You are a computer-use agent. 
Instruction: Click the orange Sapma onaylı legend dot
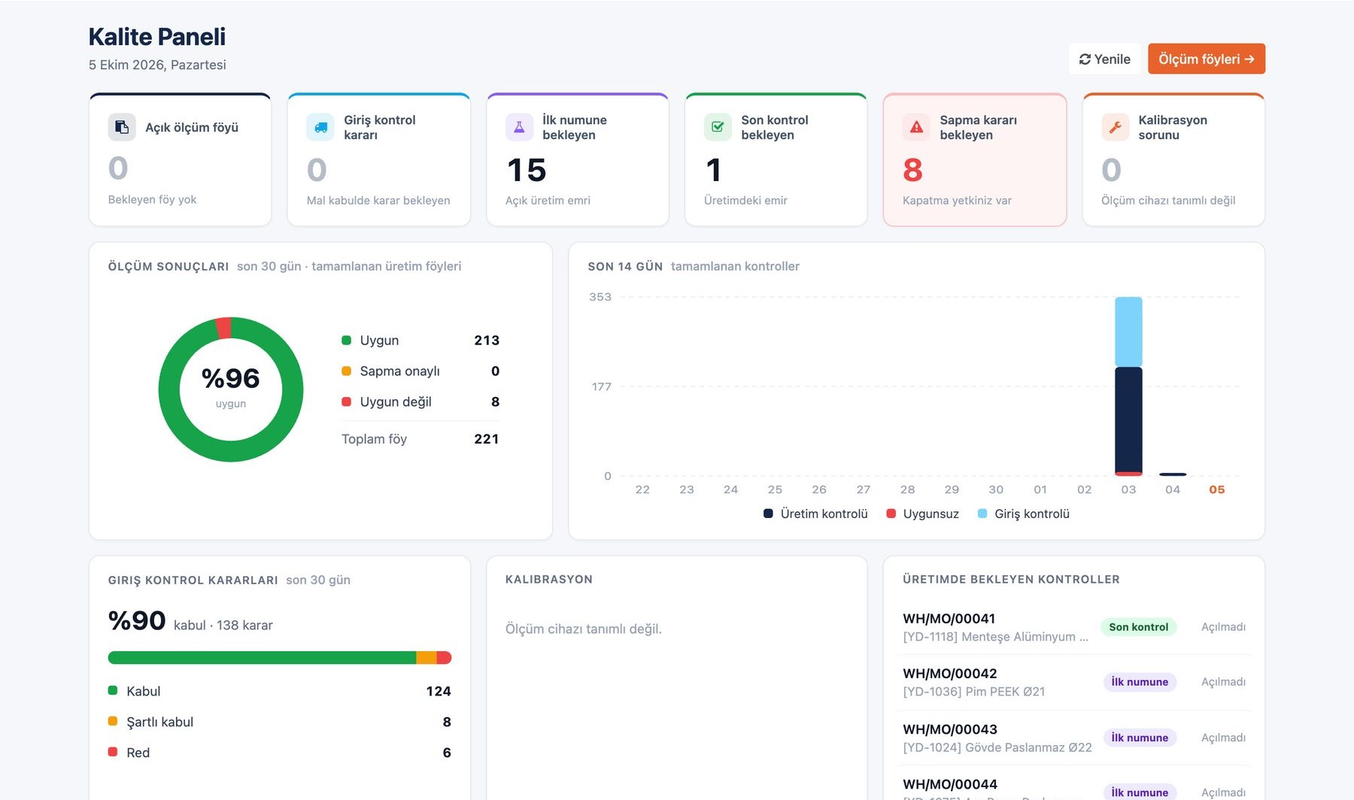(x=346, y=371)
